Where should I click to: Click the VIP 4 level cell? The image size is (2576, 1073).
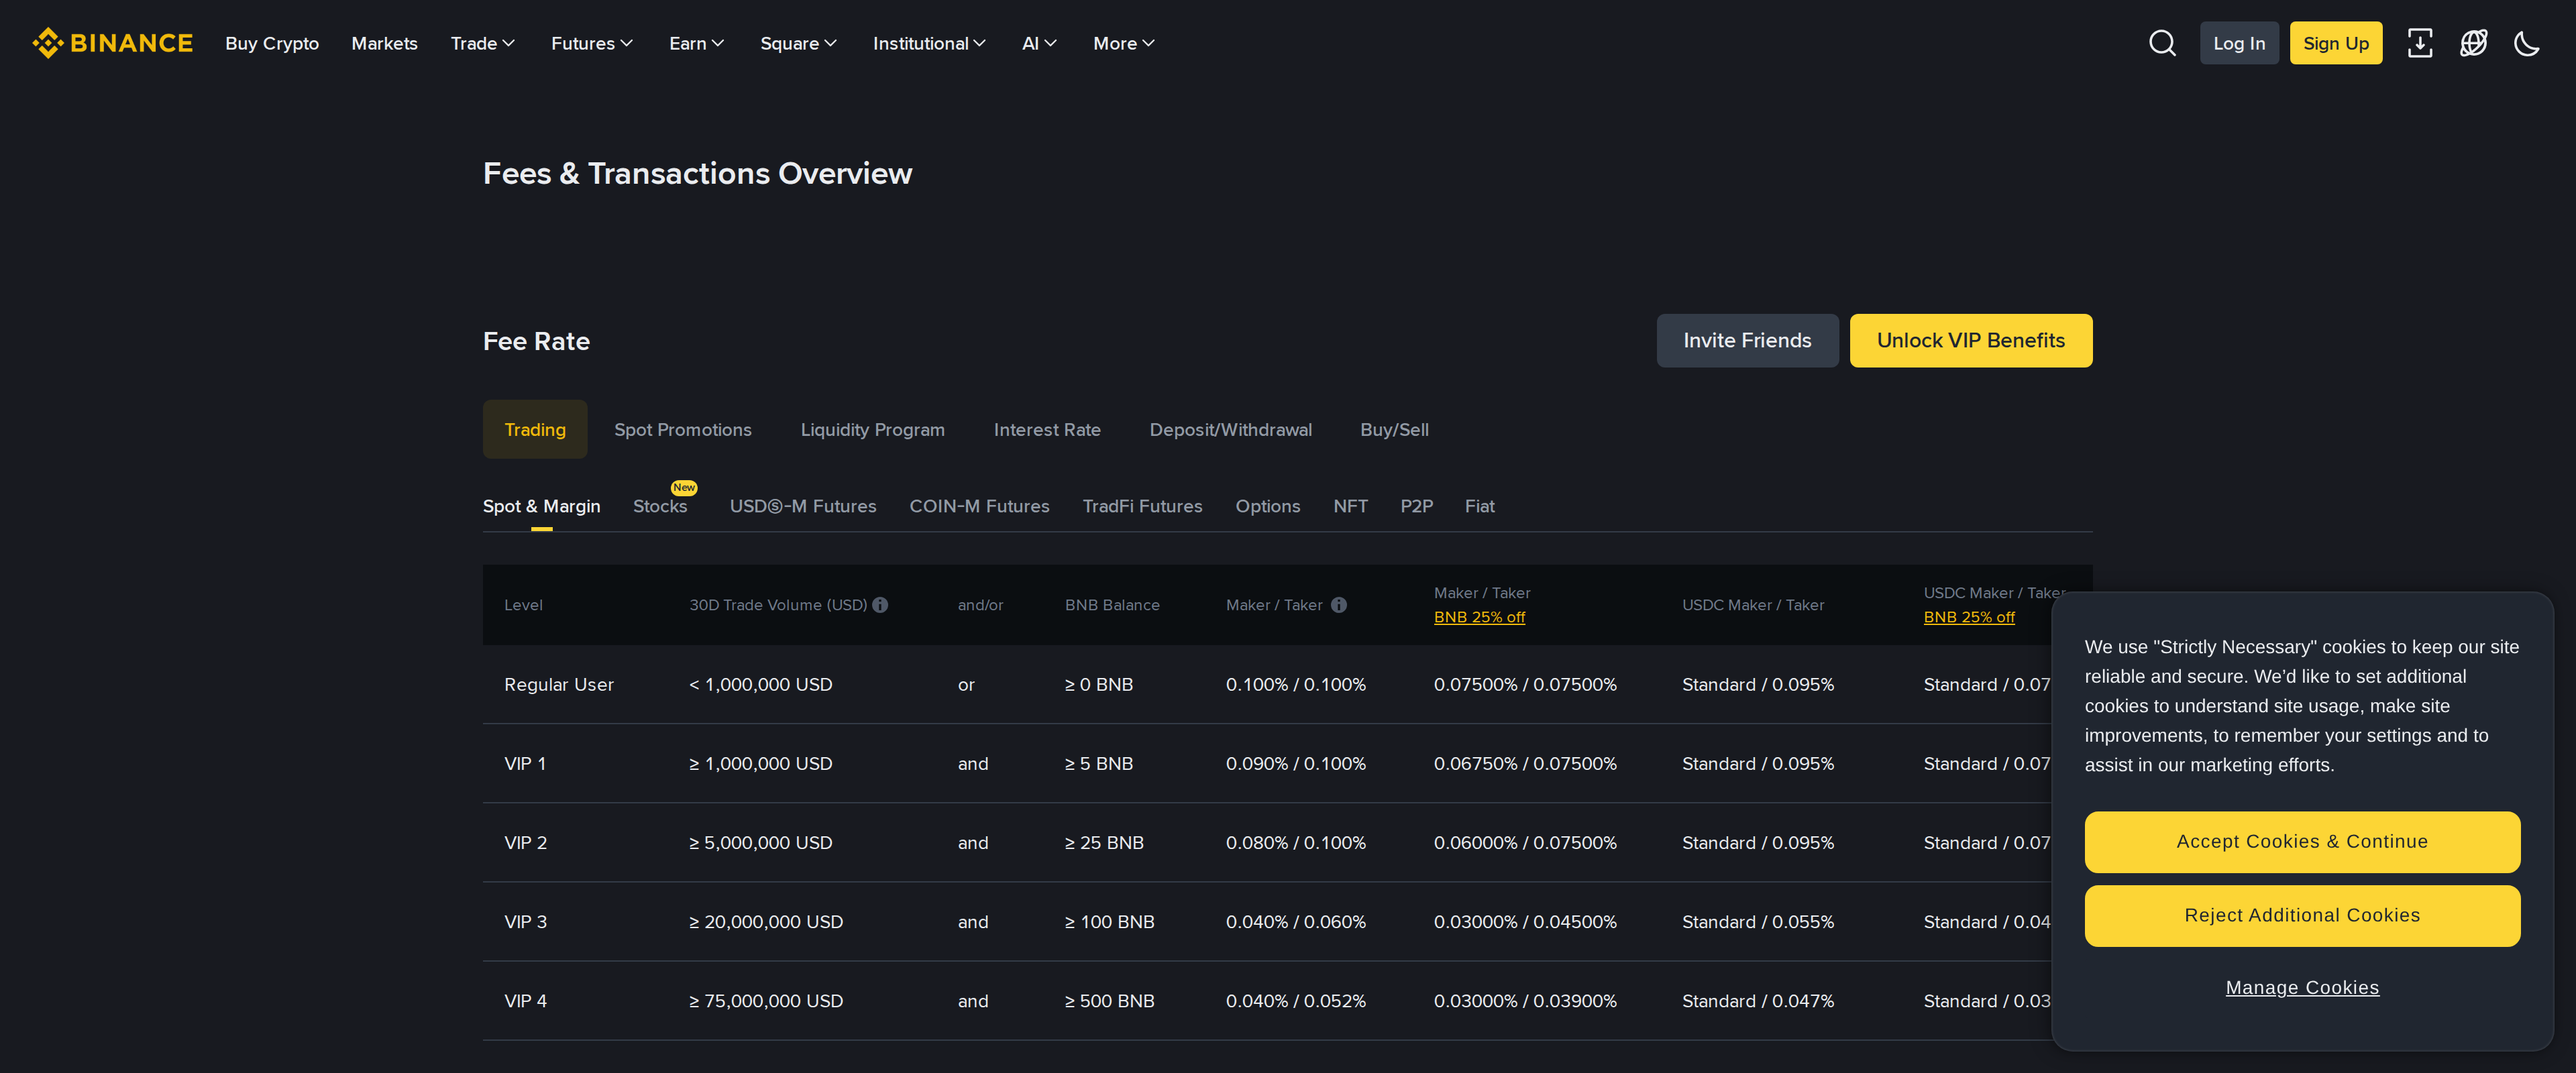[x=525, y=1000]
